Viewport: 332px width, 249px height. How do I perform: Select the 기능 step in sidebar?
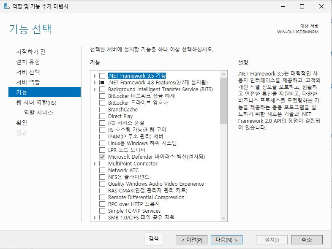44,92
